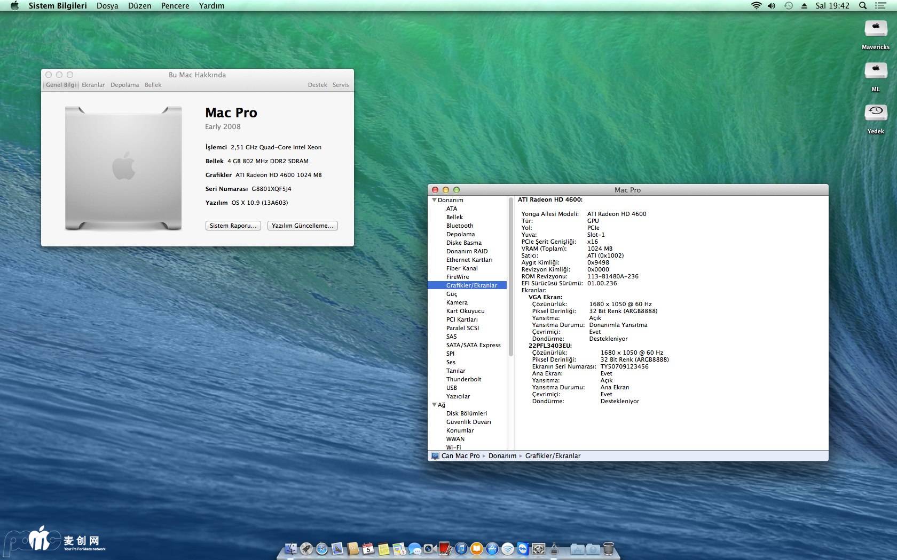Open the volume control in the menu bar
This screenshot has height=560, width=897.
(x=772, y=6)
